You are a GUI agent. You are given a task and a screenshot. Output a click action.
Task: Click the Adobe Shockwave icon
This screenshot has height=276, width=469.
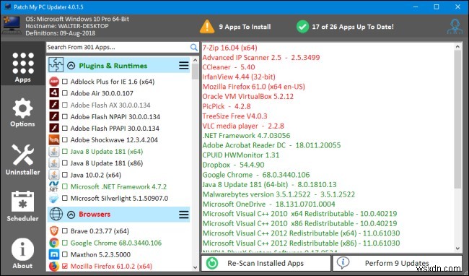[x=54, y=139]
